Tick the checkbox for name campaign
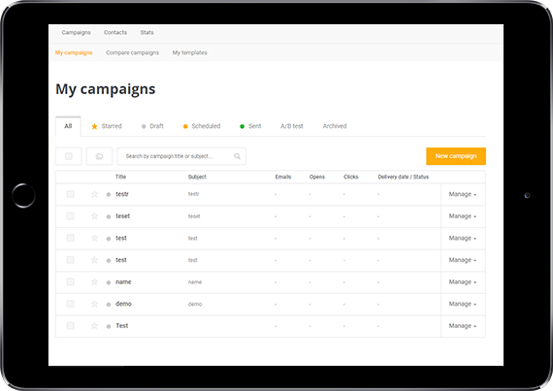This screenshot has height=391, width=553. point(70,281)
